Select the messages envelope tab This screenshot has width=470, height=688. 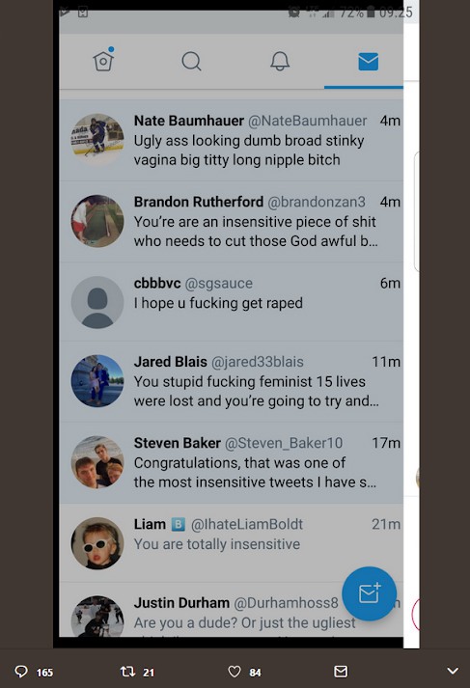pos(369,62)
